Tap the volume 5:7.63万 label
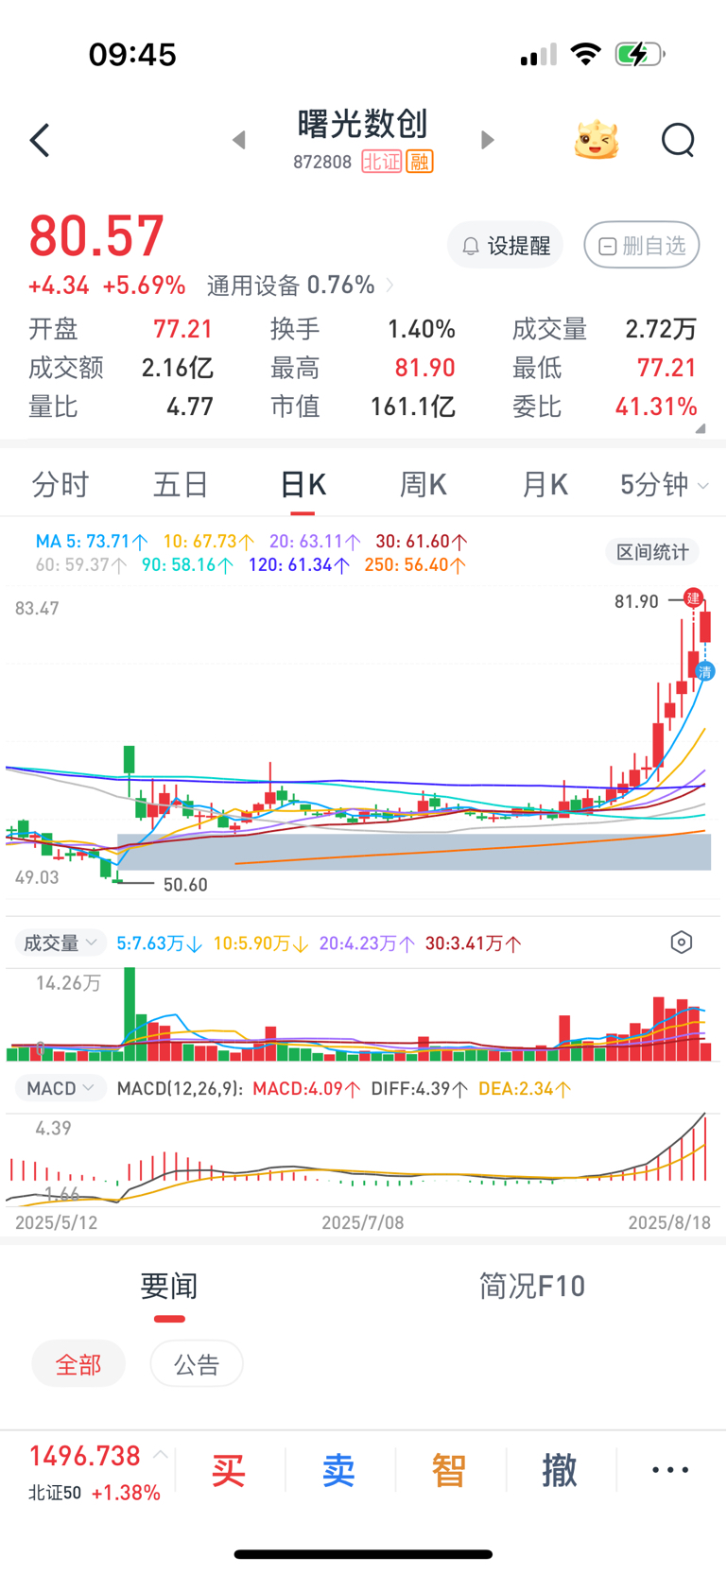Screen dimensions: 727x1574 point(159,943)
